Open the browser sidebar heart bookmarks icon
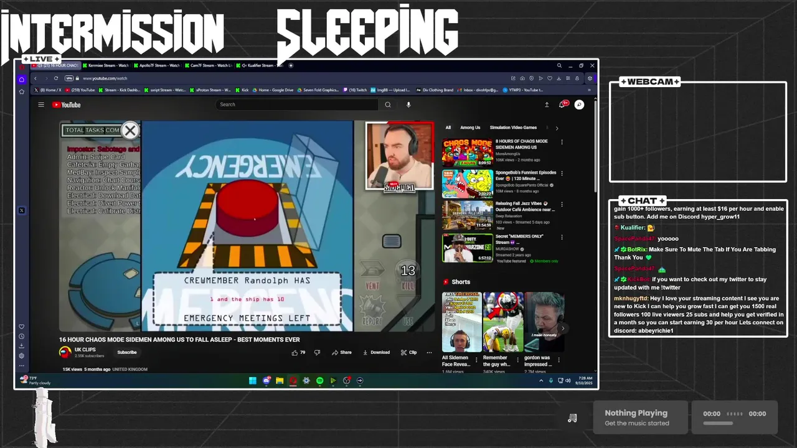 tap(22, 327)
